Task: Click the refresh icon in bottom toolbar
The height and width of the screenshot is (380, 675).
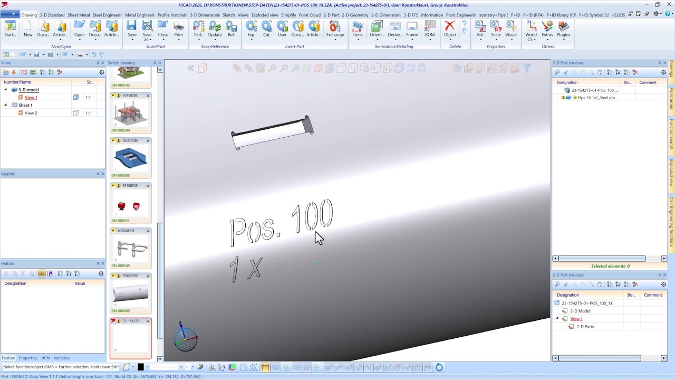Action: point(439,367)
